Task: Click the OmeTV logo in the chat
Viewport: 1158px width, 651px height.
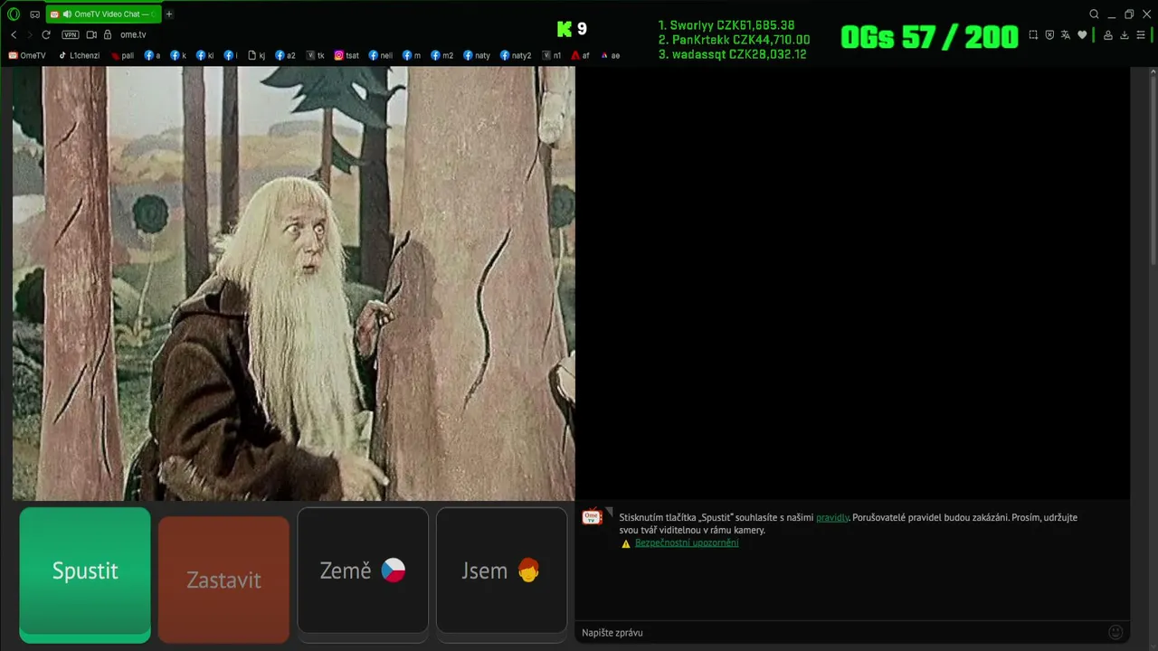Action: pos(592,517)
